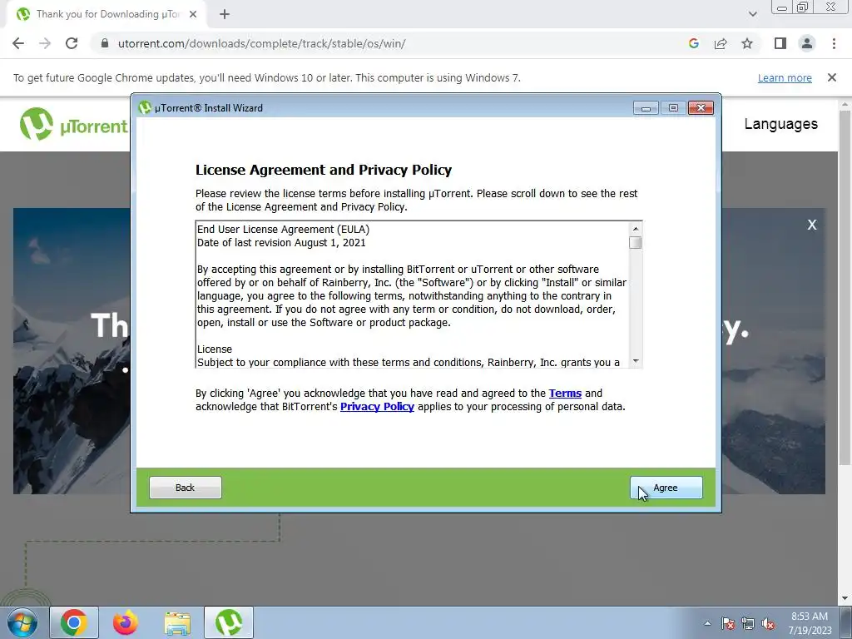
Task: Click the µTorrent icon in wizard title bar
Action: click(145, 107)
